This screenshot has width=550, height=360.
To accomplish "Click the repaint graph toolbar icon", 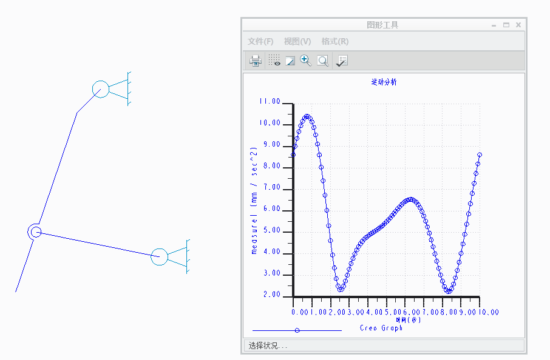I will [x=290, y=61].
